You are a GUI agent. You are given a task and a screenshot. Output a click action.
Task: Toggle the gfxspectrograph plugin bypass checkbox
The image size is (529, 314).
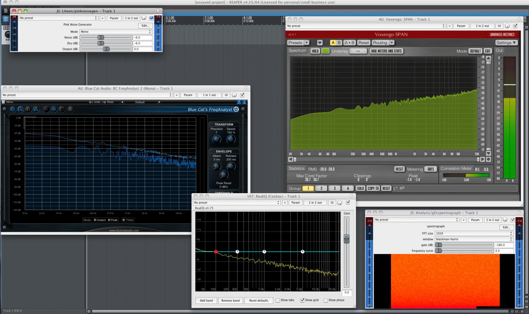pyautogui.click(x=513, y=220)
